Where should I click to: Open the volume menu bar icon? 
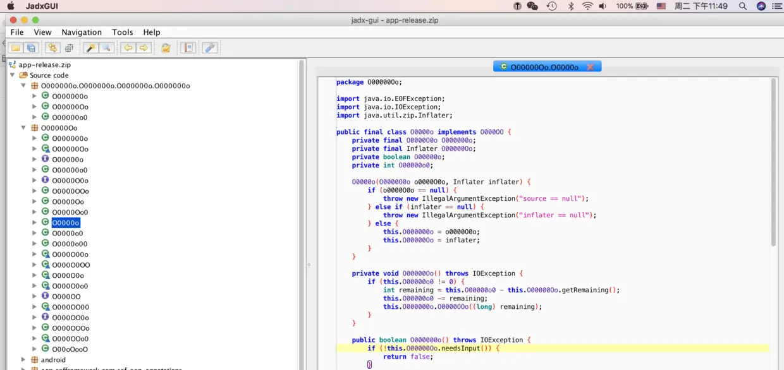click(x=603, y=6)
